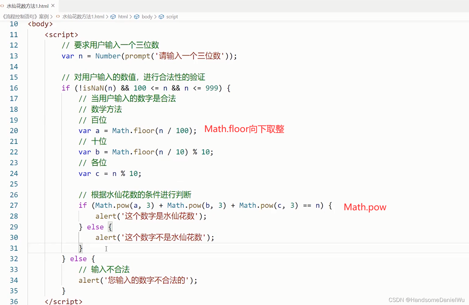The image size is (469, 305).
Task: Click the body symbol icon in breadcrumb
Action: pos(137,17)
